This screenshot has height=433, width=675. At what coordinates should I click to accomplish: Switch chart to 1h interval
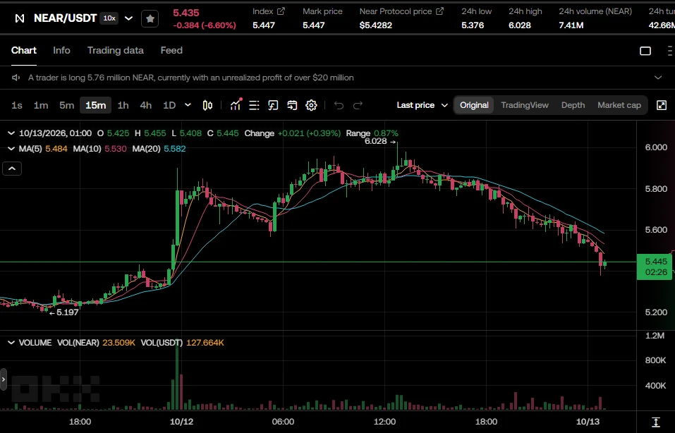click(x=123, y=105)
